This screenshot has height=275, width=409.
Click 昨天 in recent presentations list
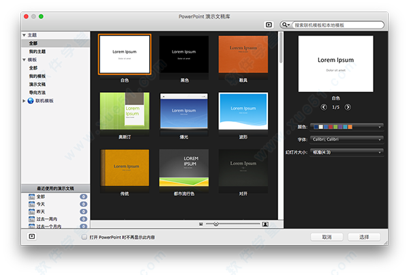[40, 212]
